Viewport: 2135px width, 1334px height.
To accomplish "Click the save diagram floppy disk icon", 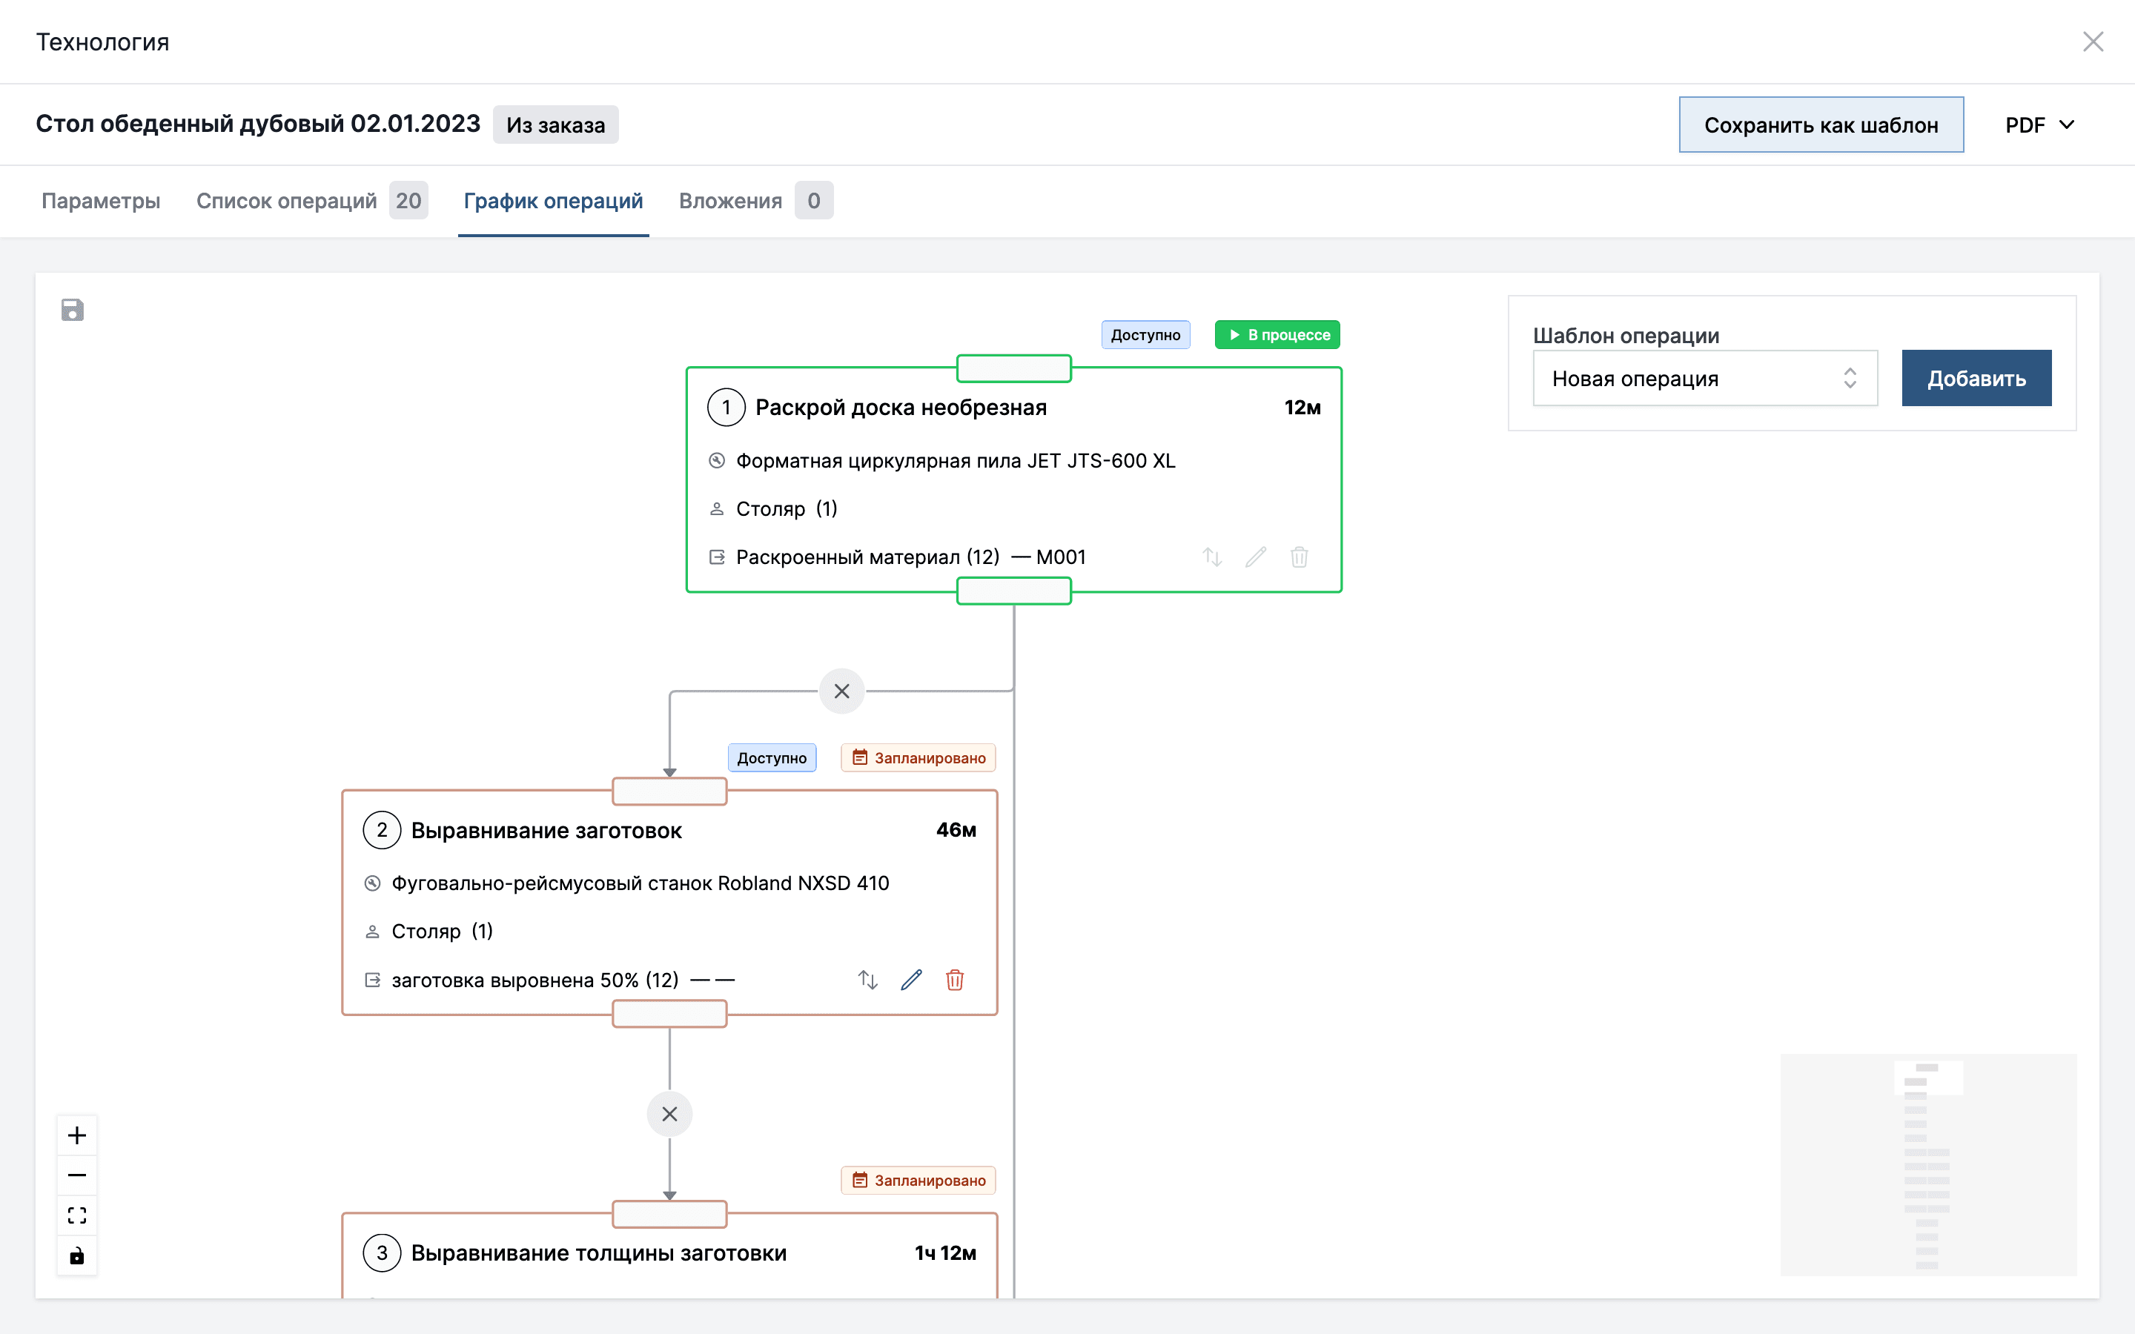I will point(73,310).
